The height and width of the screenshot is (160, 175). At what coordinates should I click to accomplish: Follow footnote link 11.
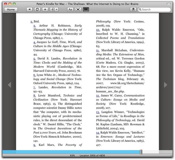pyautogui.click(x=98, y=50)
